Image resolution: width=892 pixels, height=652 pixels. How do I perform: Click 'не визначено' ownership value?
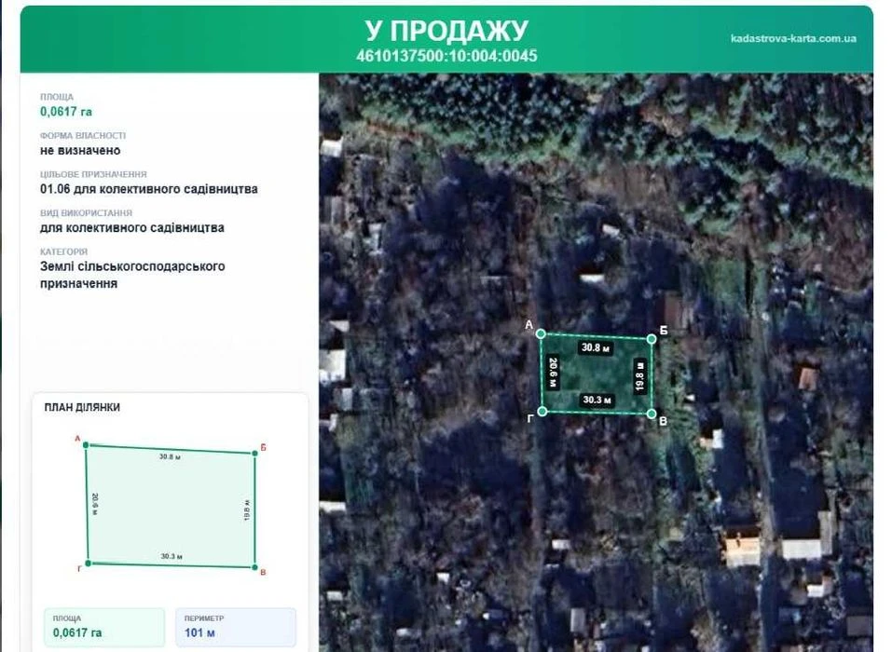coord(80,151)
